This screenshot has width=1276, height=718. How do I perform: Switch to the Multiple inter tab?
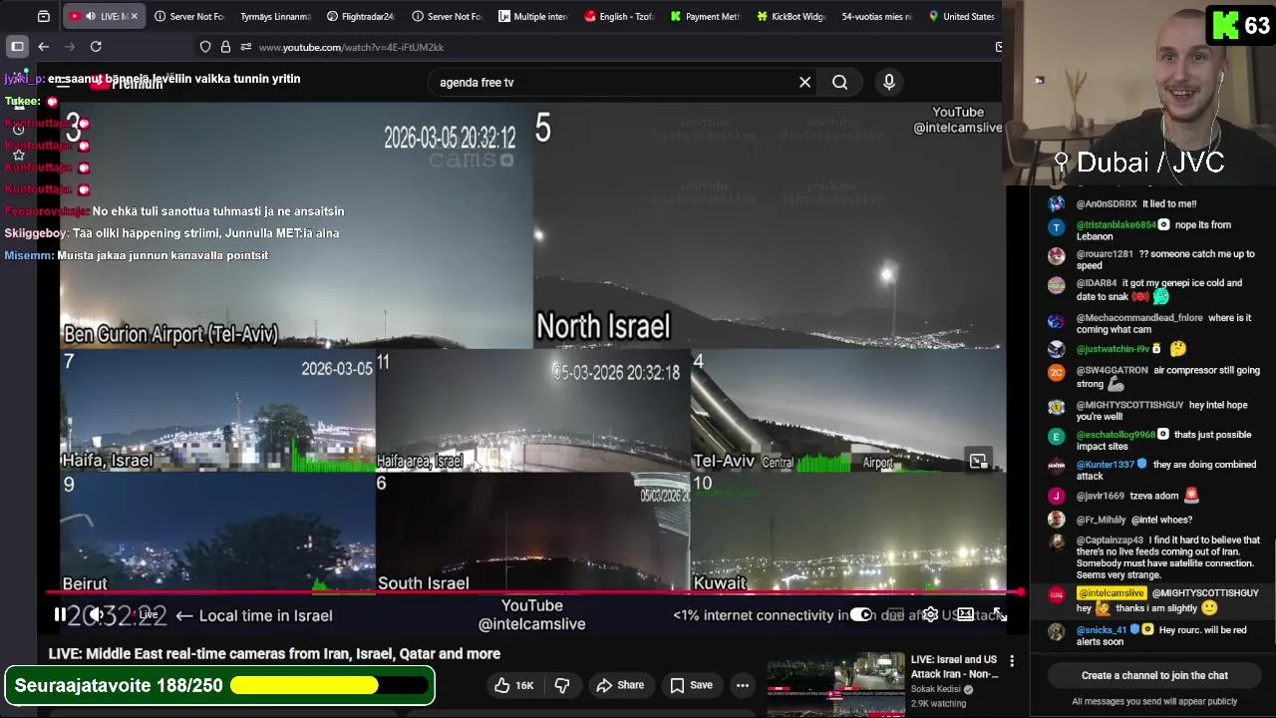[532, 16]
